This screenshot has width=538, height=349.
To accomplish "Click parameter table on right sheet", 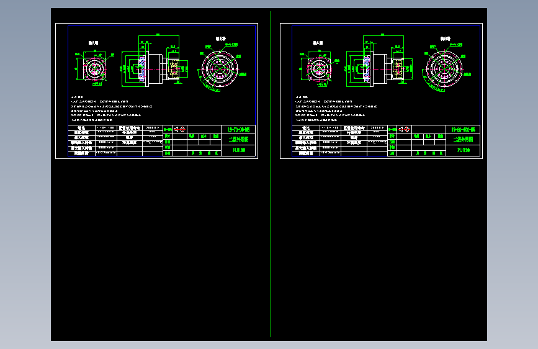I will pos(340,140).
